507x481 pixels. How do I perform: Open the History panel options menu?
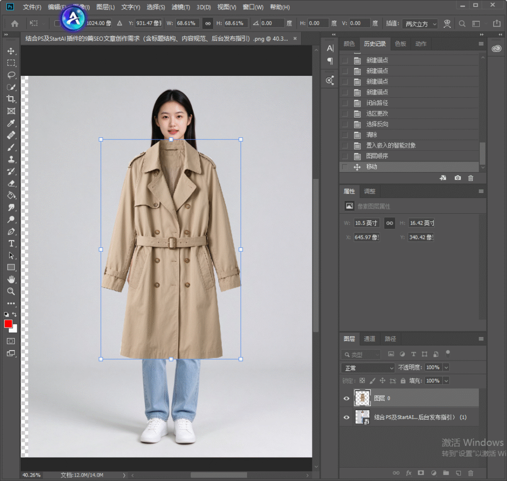click(481, 44)
